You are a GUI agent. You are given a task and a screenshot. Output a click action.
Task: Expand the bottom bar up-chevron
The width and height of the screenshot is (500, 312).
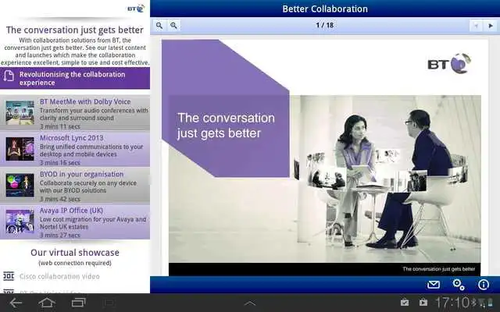[x=250, y=303]
